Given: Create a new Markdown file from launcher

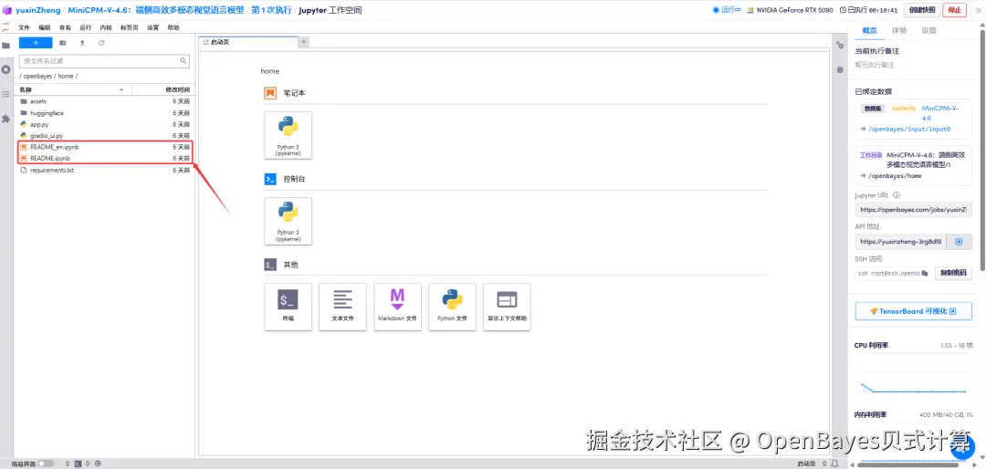Looking at the screenshot, I should pyautogui.click(x=397, y=307).
